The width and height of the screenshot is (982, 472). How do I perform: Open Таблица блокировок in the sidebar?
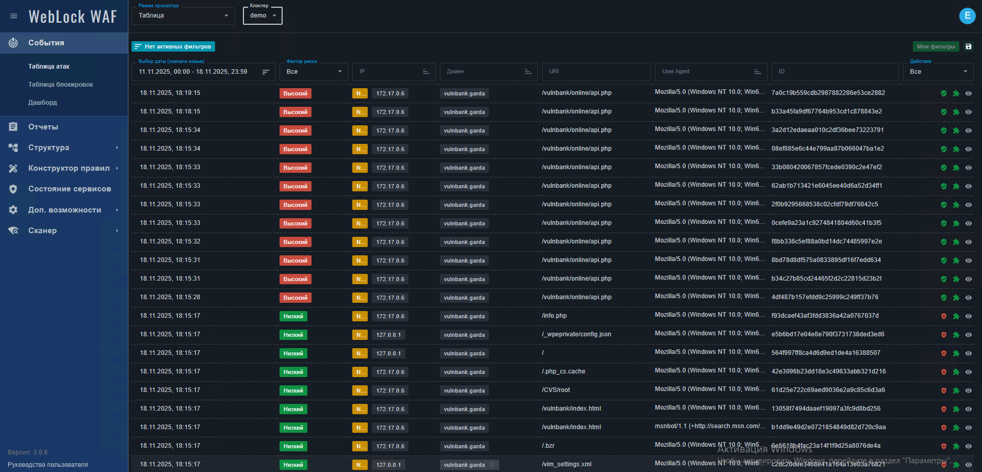tap(60, 85)
